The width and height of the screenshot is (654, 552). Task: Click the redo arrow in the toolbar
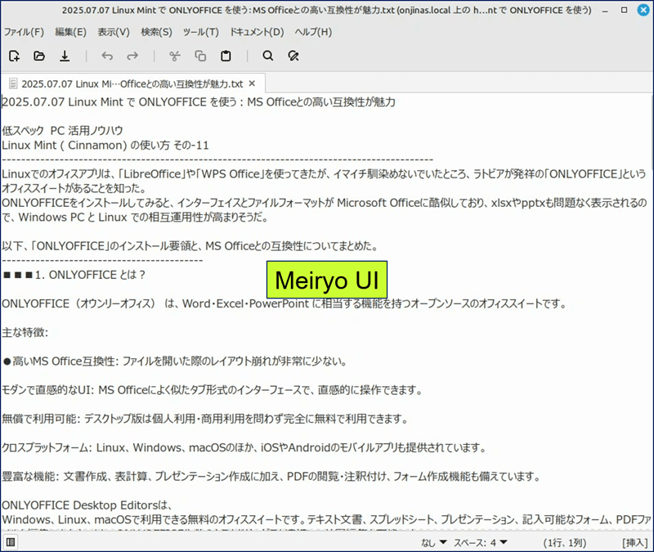(x=132, y=56)
